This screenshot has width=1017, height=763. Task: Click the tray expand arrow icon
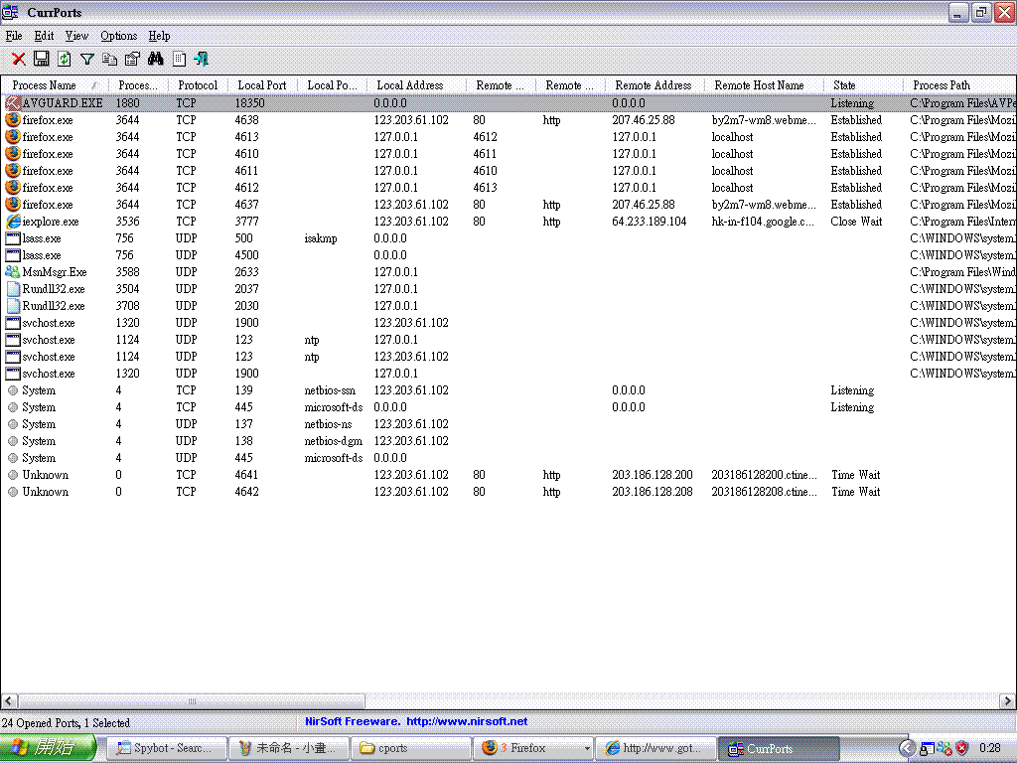(x=908, y=749)
